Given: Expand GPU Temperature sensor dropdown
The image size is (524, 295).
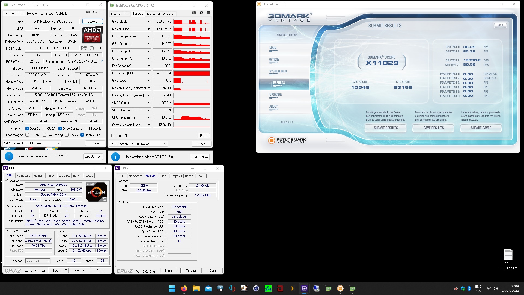Looking at the screenshot, I should [x=148, y=36].
